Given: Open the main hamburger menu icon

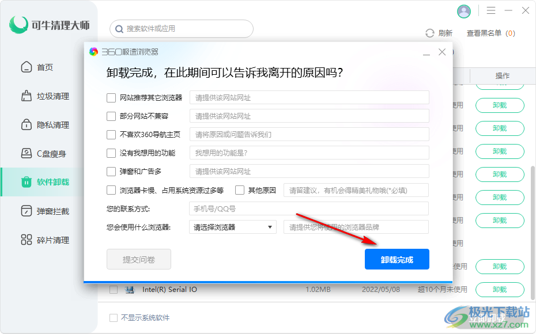Looking at the screenshot, I should [x=491, y=10].
